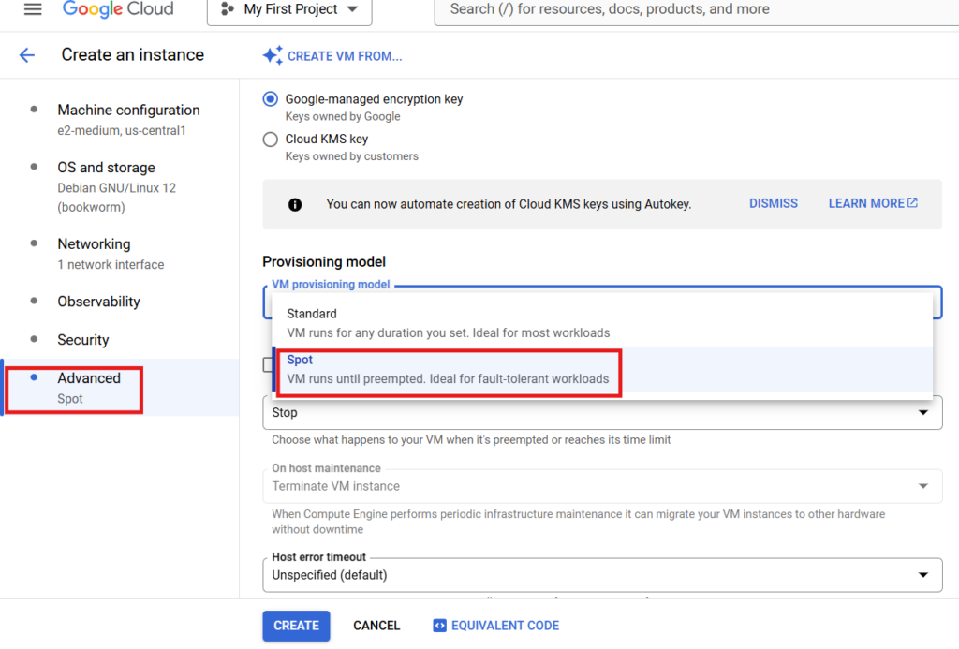Click the Equivalent Code icon
Image resolution: width=959 pixels, height=649 pixels.
[x=439, y=626]
